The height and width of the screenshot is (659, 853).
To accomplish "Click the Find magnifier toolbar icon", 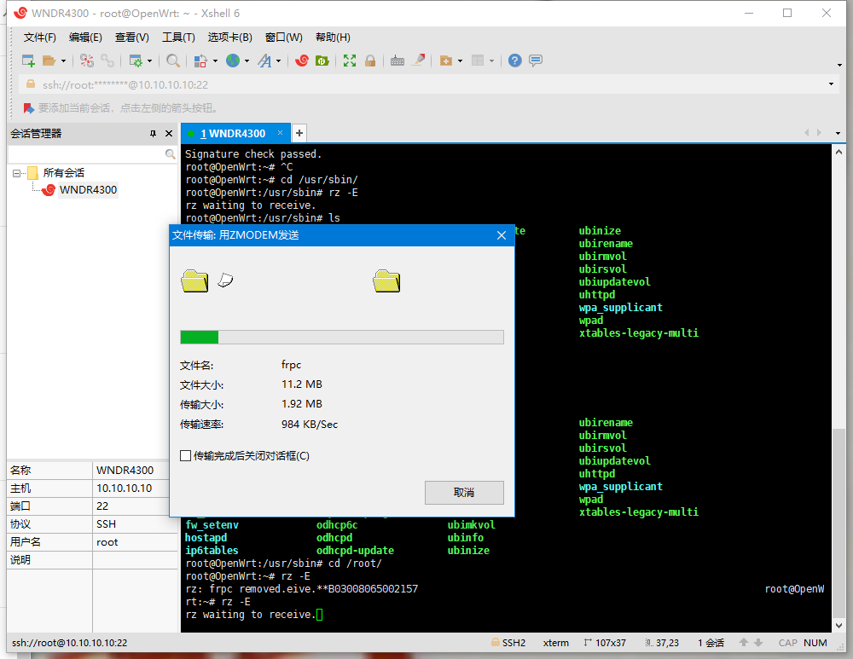I will 173,61.
